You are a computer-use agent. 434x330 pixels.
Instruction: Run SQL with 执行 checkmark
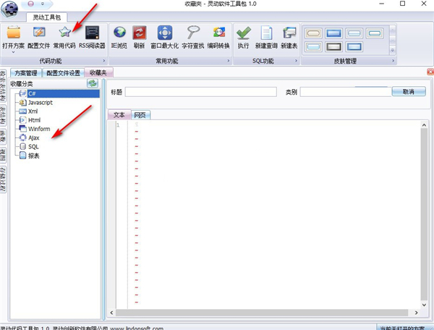(244, 33)
